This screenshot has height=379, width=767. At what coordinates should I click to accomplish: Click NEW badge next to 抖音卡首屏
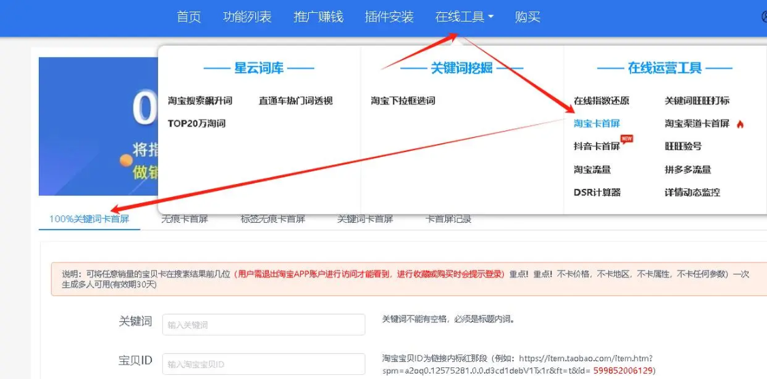(x=627, y=139)
